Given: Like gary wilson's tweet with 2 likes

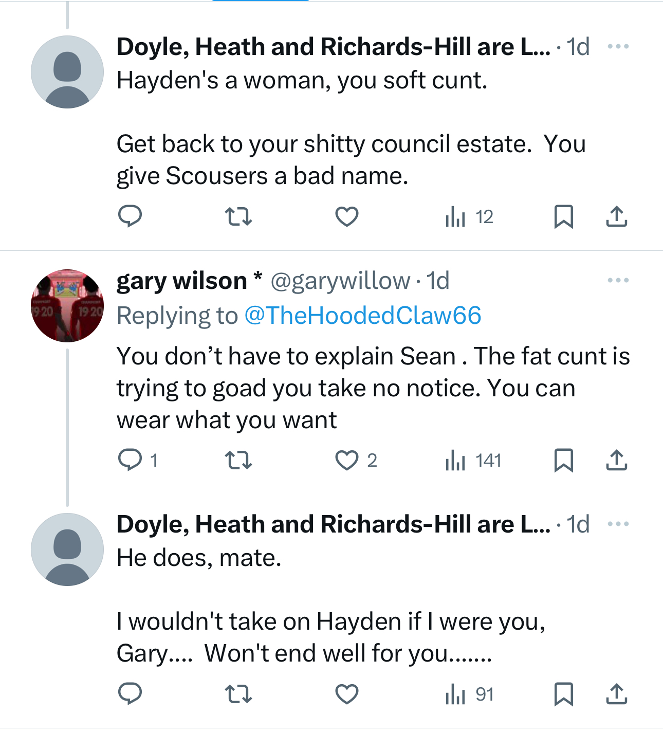Looking at the screenshot, I should tap(347, 460).
